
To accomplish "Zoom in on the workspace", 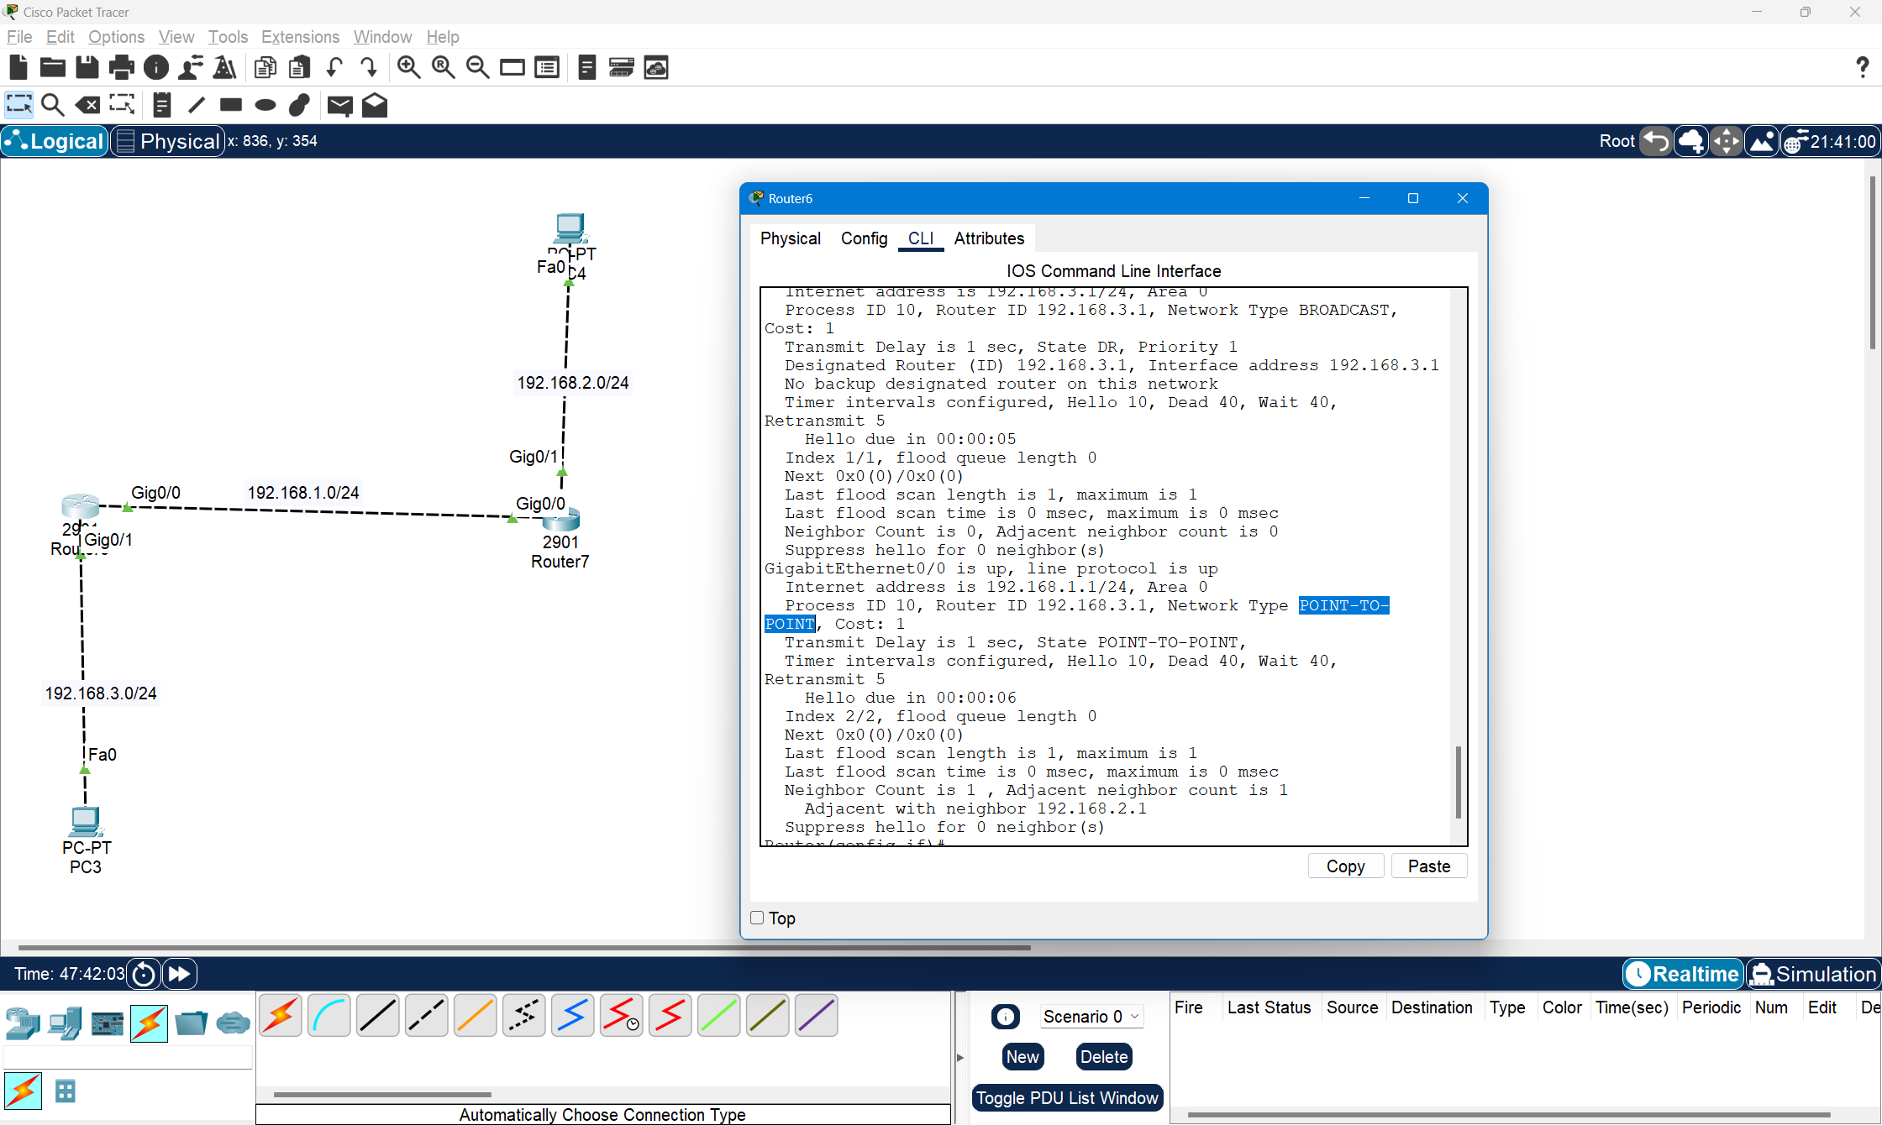I will point(409,67).
